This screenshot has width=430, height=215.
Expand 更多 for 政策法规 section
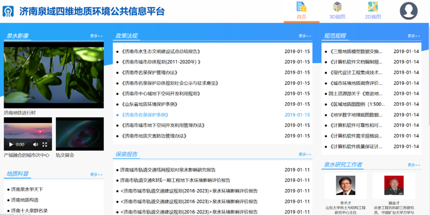(x=305, y=36)
